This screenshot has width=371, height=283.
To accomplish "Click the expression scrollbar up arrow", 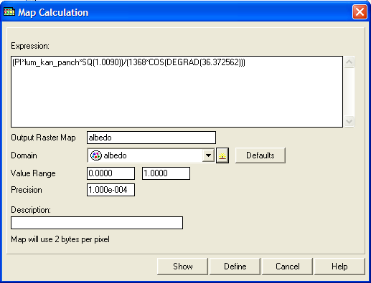I will click(x=349, y=62).
